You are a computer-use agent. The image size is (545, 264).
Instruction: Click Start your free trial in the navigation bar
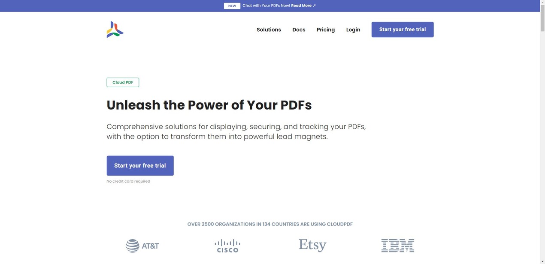pos(403,30)
